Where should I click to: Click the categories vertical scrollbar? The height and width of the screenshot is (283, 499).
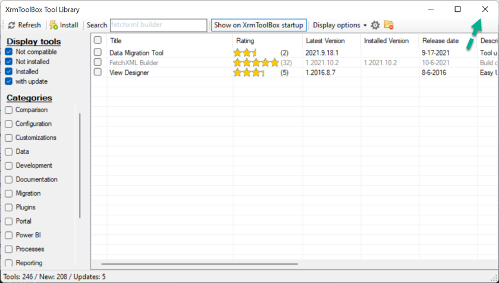point(80,166)
